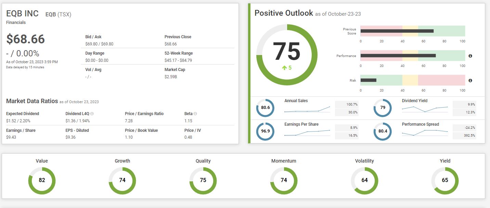The height and width of the screenshot is (208, 490).
Task: Click the info icon beside Dividend L4Q
Action: (x=92, y=114)
